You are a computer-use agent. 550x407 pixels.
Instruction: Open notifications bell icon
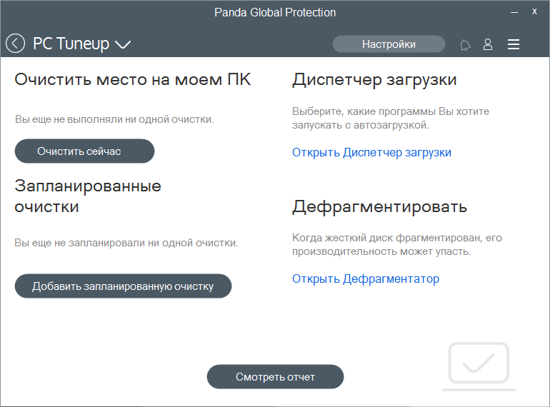pos(465,45)
